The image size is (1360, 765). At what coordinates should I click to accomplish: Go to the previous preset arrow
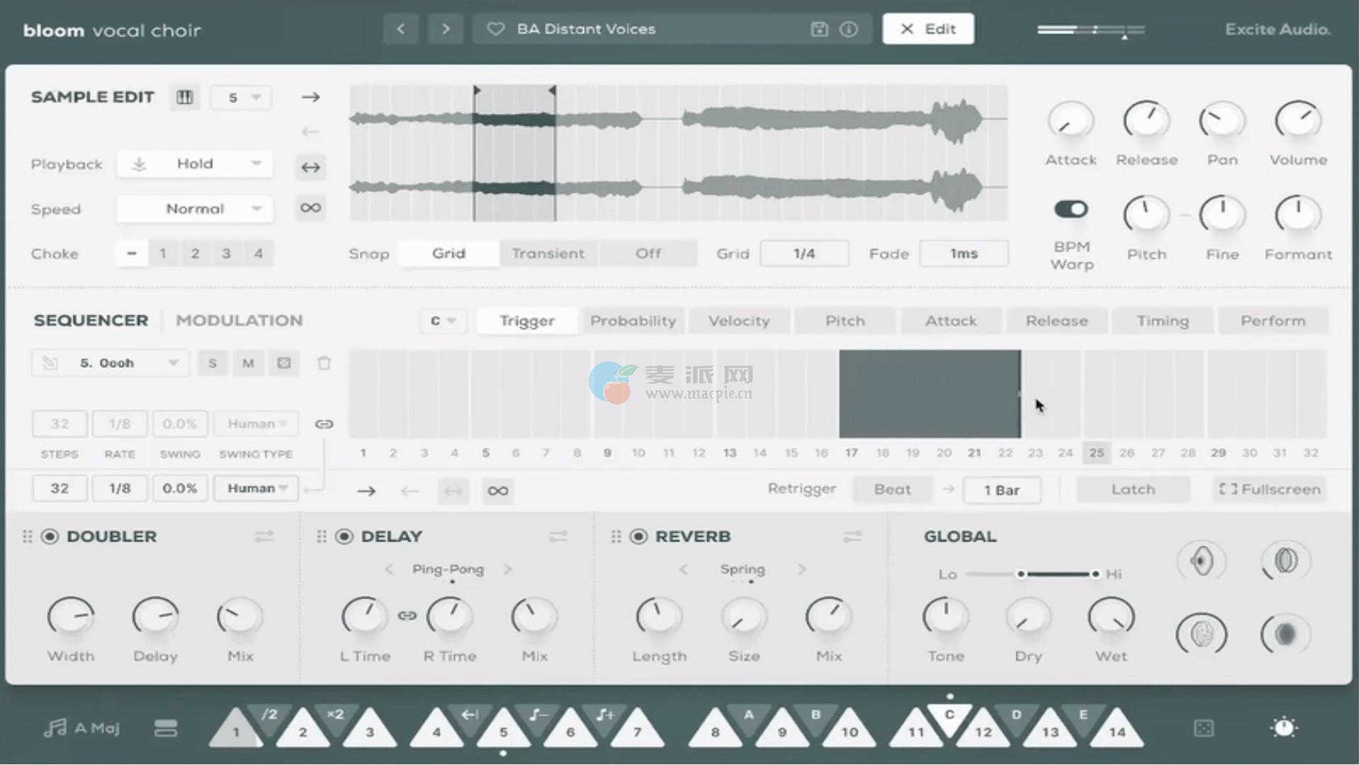401,29
